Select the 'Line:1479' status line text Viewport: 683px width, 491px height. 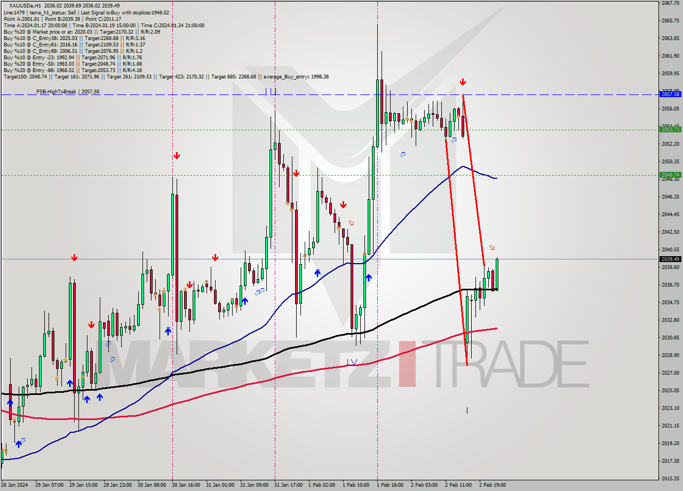point(86,12)
